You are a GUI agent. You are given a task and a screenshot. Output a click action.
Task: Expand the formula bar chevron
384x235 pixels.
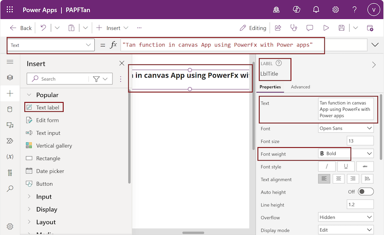coord(375,45)
